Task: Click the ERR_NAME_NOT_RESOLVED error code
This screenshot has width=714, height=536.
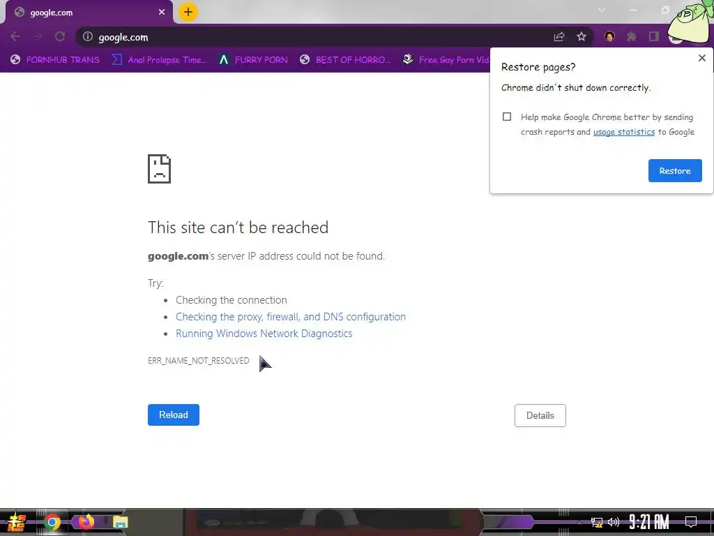Action: [199, 361]
